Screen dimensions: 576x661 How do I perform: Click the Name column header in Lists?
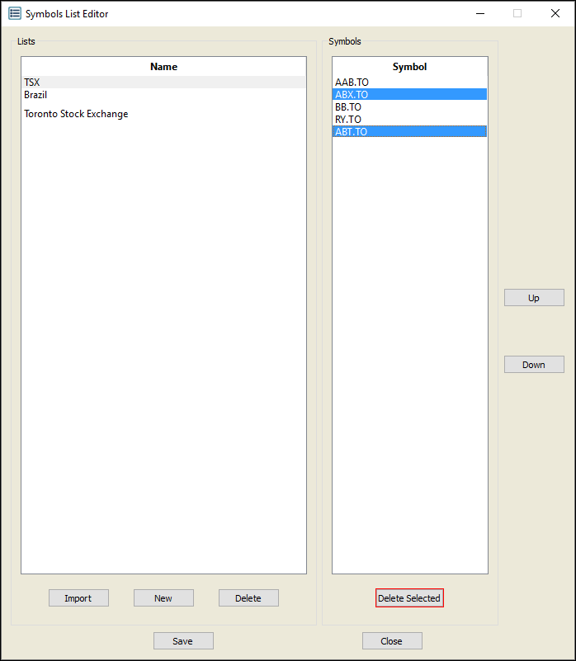click(163, 67)
